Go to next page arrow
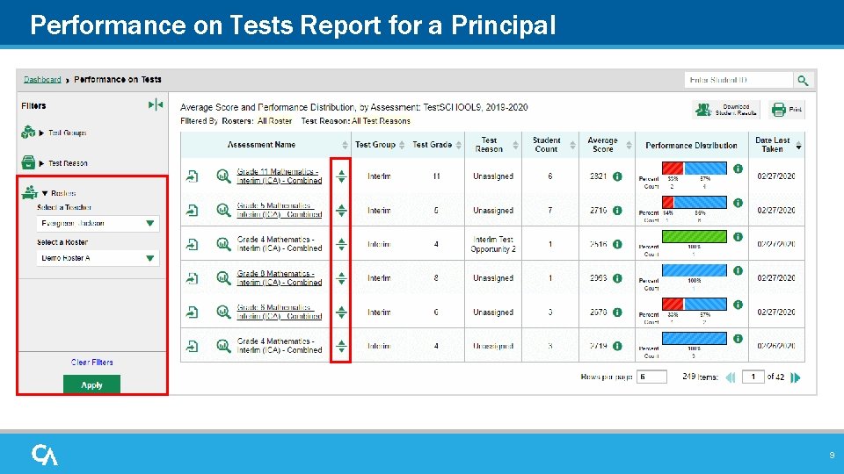The height and width of the screenshot is (474, 844). pyautogui.click(x=796, y=377)
